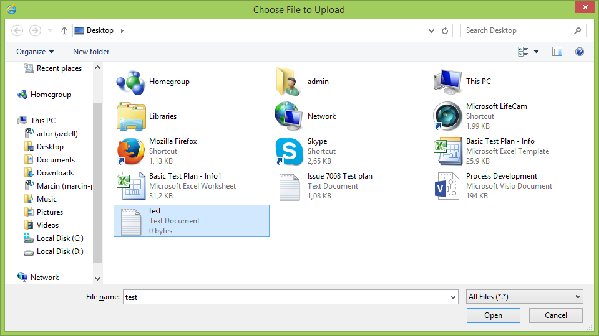Select the Issue 7068 Test plan text file
This screenshot has height=336, width=599.
pos(289,186)
